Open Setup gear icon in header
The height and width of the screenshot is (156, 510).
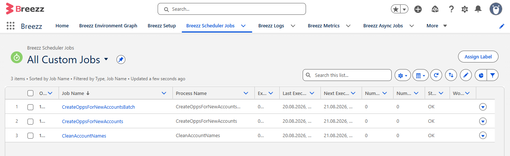[x=465, y=9]
